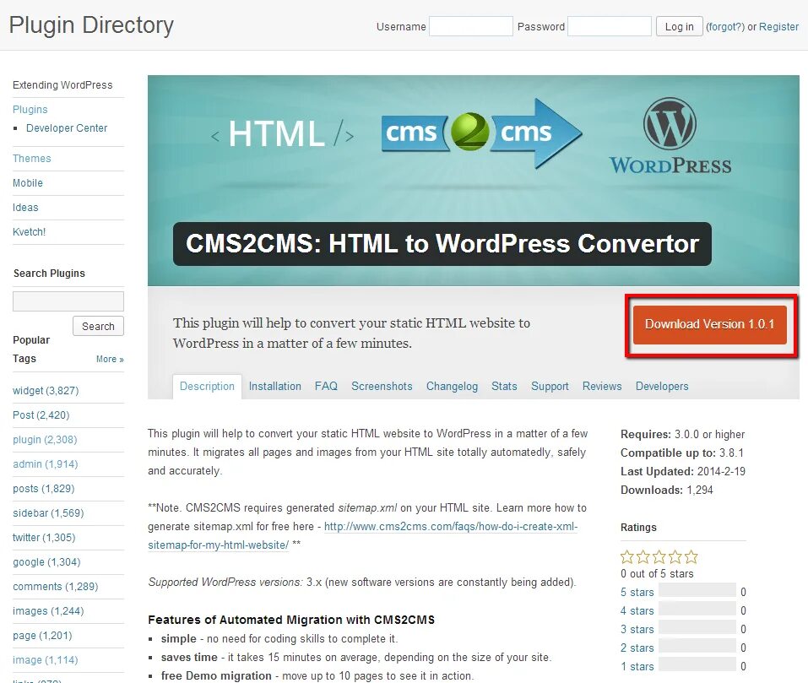Open the More » tags link
This screenshot has width=808, height=683.
coord(110,359)
